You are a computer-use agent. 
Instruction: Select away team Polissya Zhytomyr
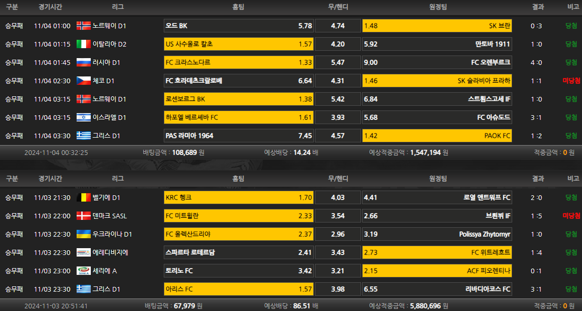[437, 234]
